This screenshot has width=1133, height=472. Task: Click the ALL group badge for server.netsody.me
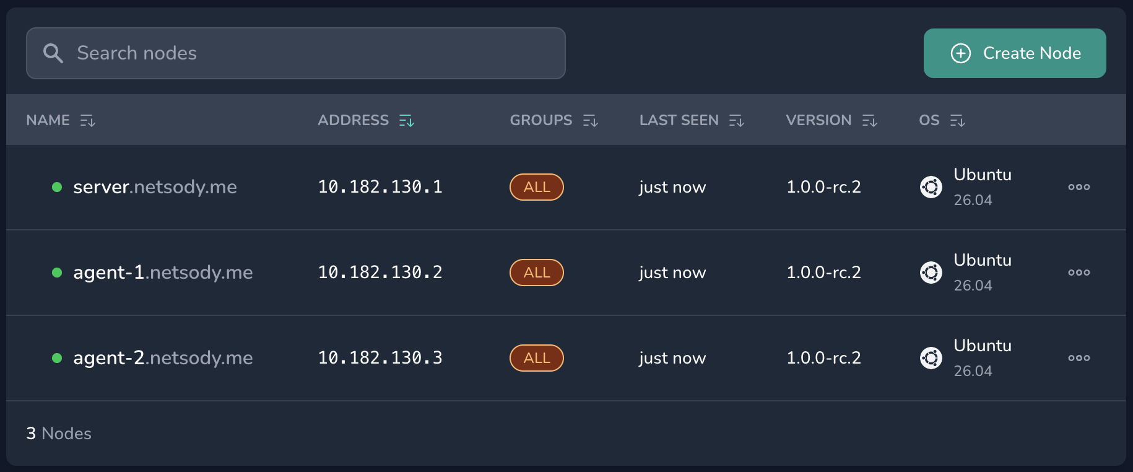[x=537, y=187]
